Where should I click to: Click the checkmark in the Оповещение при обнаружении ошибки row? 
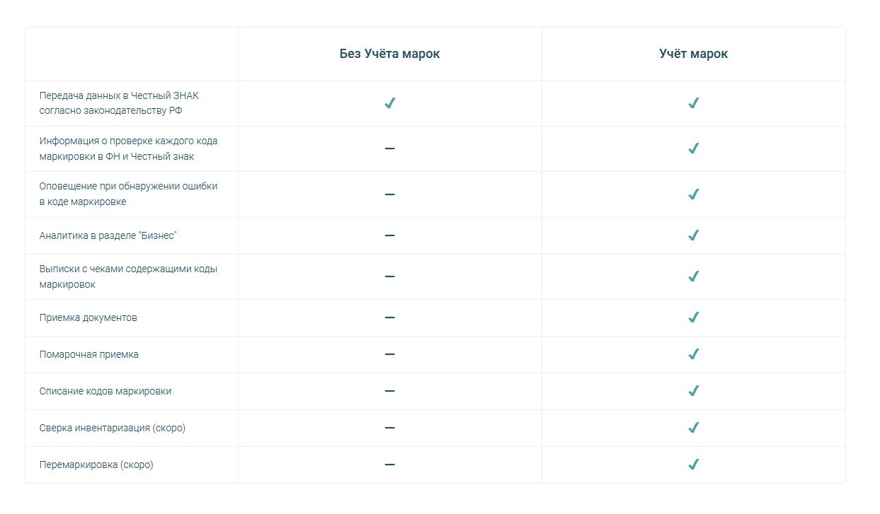pyautogui.click(x=694, y=194)
